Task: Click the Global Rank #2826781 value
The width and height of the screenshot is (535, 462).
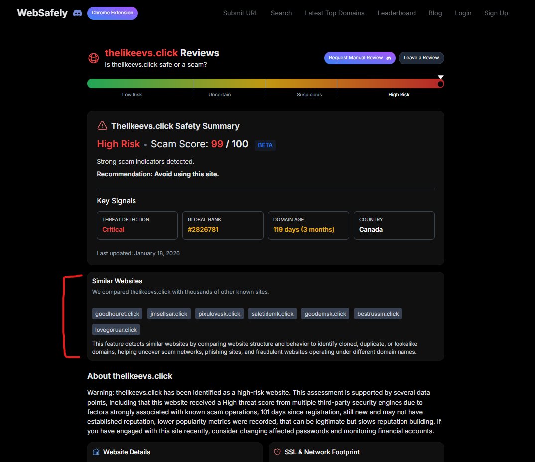Action: pyautogui.click(x=203, y=229)
